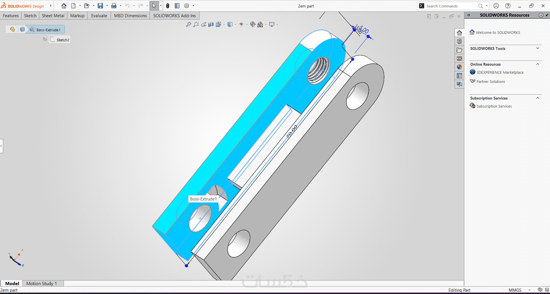The height and width of the screenshot is (294, 550).
Task: Open the SOLIDWORKS Add-Ins tab
Action: click(x=175, y=16)
